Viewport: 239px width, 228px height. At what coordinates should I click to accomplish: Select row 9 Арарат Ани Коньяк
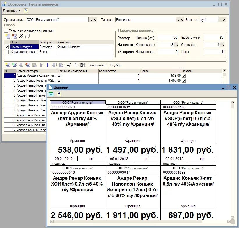coord(25,115)
